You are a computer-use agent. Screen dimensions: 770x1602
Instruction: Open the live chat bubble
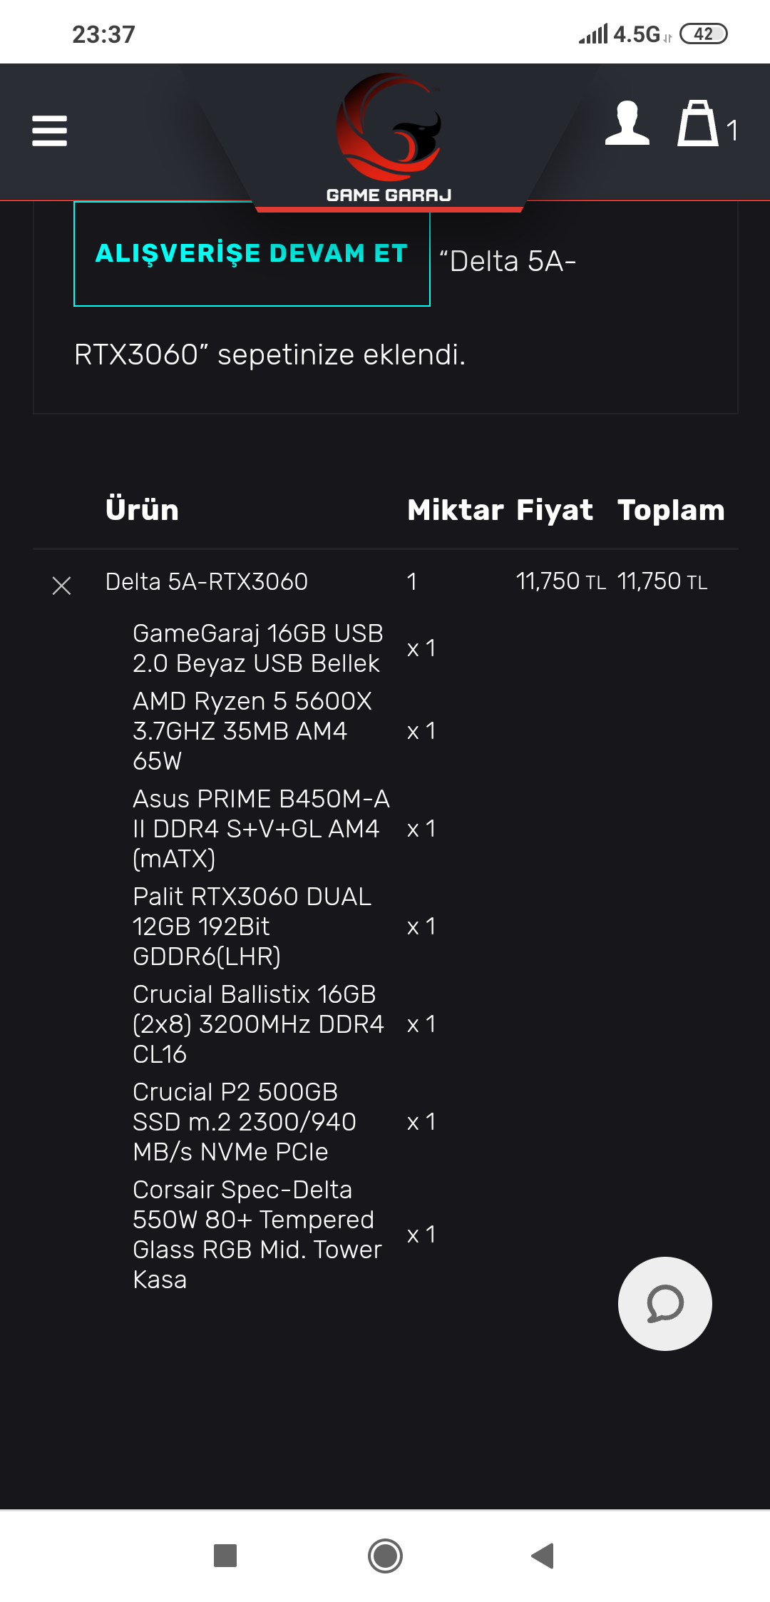[x=664, y=1303]
